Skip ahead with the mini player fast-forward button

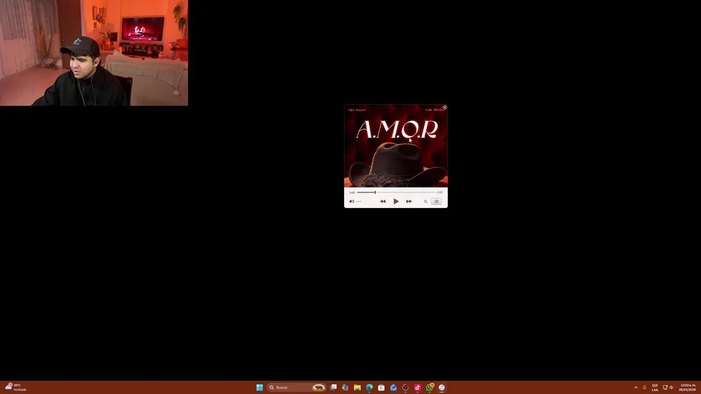(409, 201)
